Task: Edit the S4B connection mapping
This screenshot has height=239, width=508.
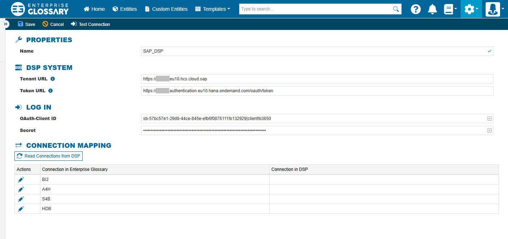Action: point(21,199)
